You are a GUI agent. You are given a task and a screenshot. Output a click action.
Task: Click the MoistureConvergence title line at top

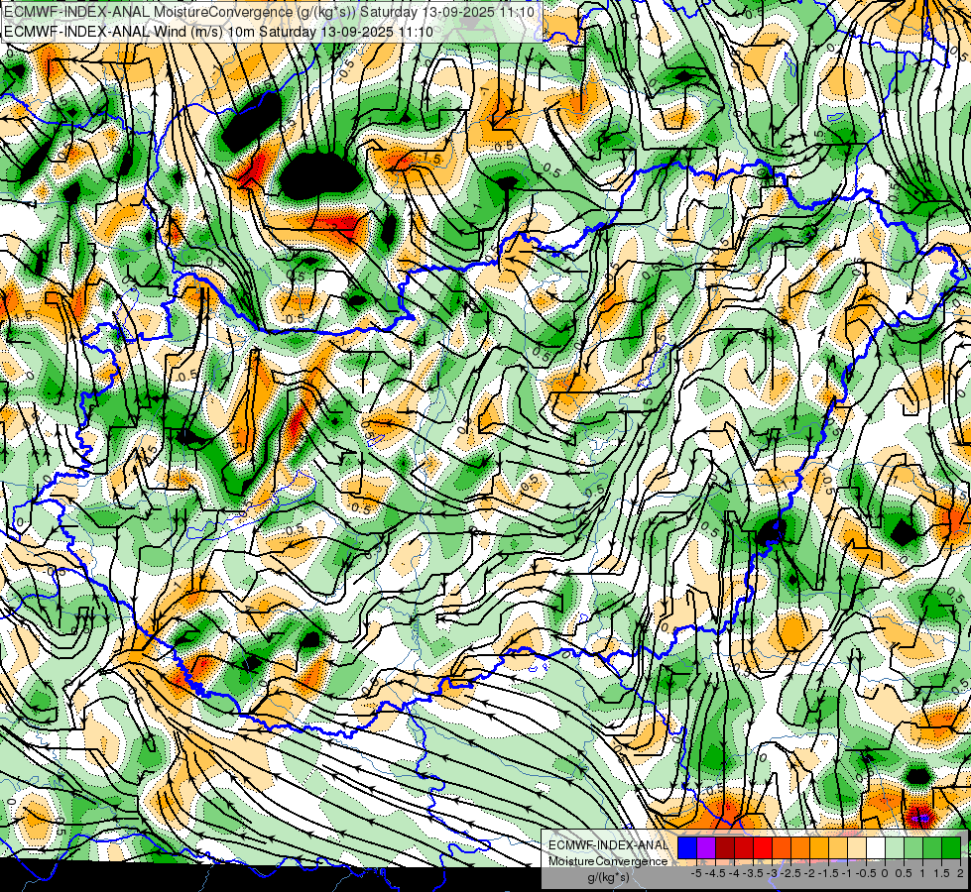(270, 11)
